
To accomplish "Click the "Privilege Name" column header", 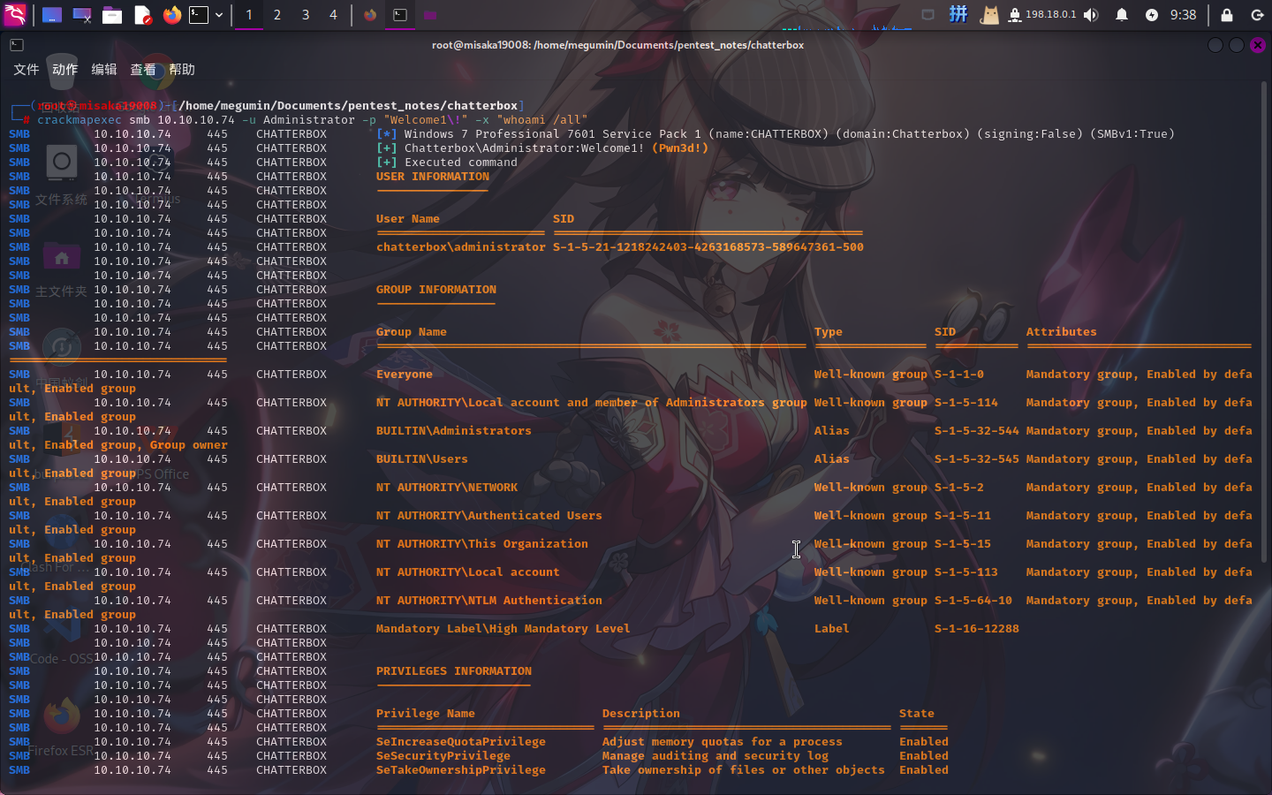I will pos(426,714).
